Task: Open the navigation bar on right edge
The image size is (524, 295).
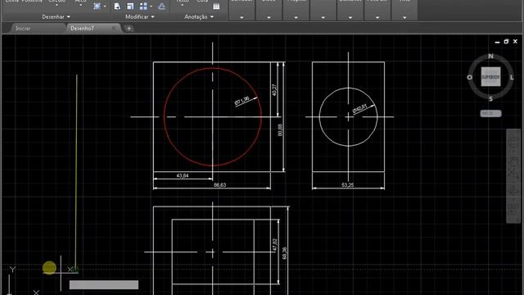Action: pos(514,176)
